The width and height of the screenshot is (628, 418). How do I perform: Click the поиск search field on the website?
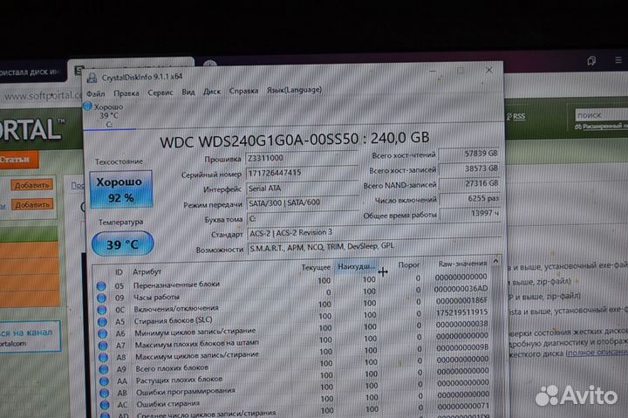click(602, 115)
